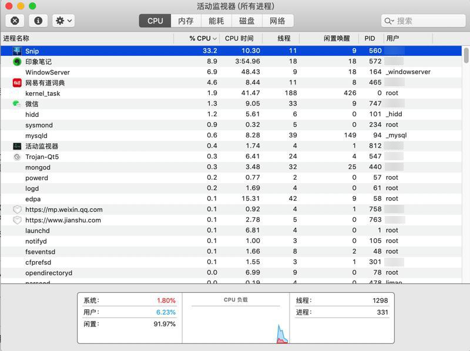Viewport: 470px width, 351px height.
Task: Click the Trojan-Qt5 process name
Action: (x=42, y=157)
